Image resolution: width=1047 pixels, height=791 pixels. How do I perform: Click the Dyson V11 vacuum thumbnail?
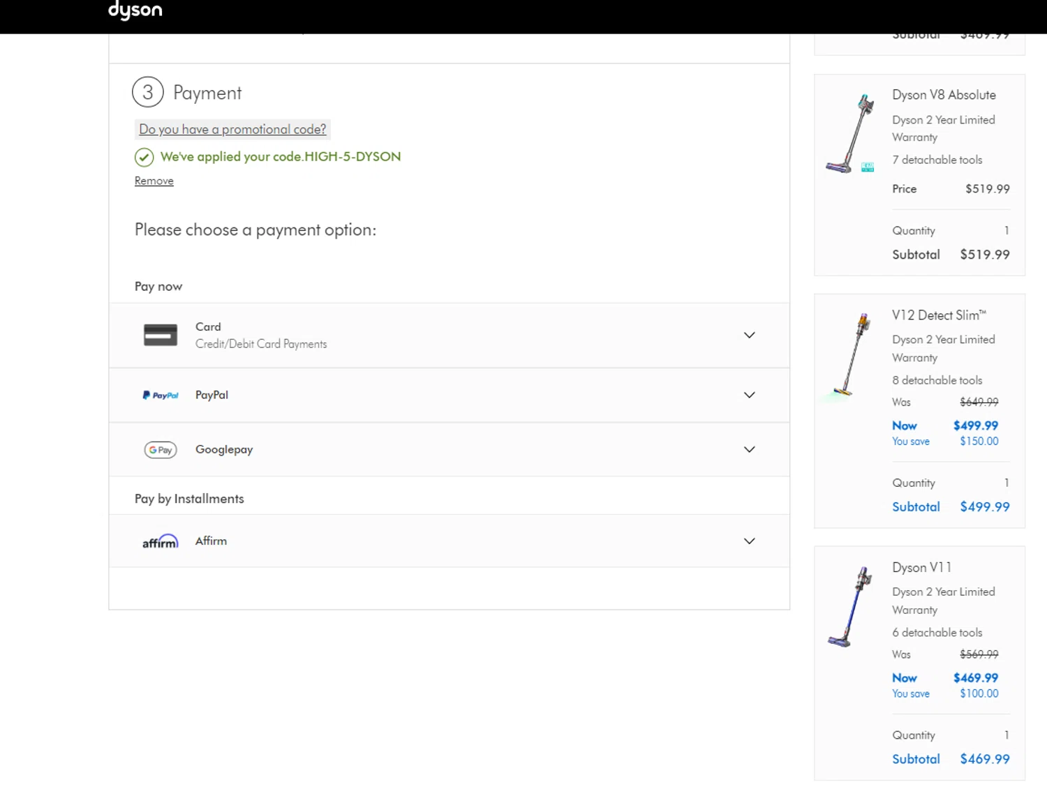point(851,607)
